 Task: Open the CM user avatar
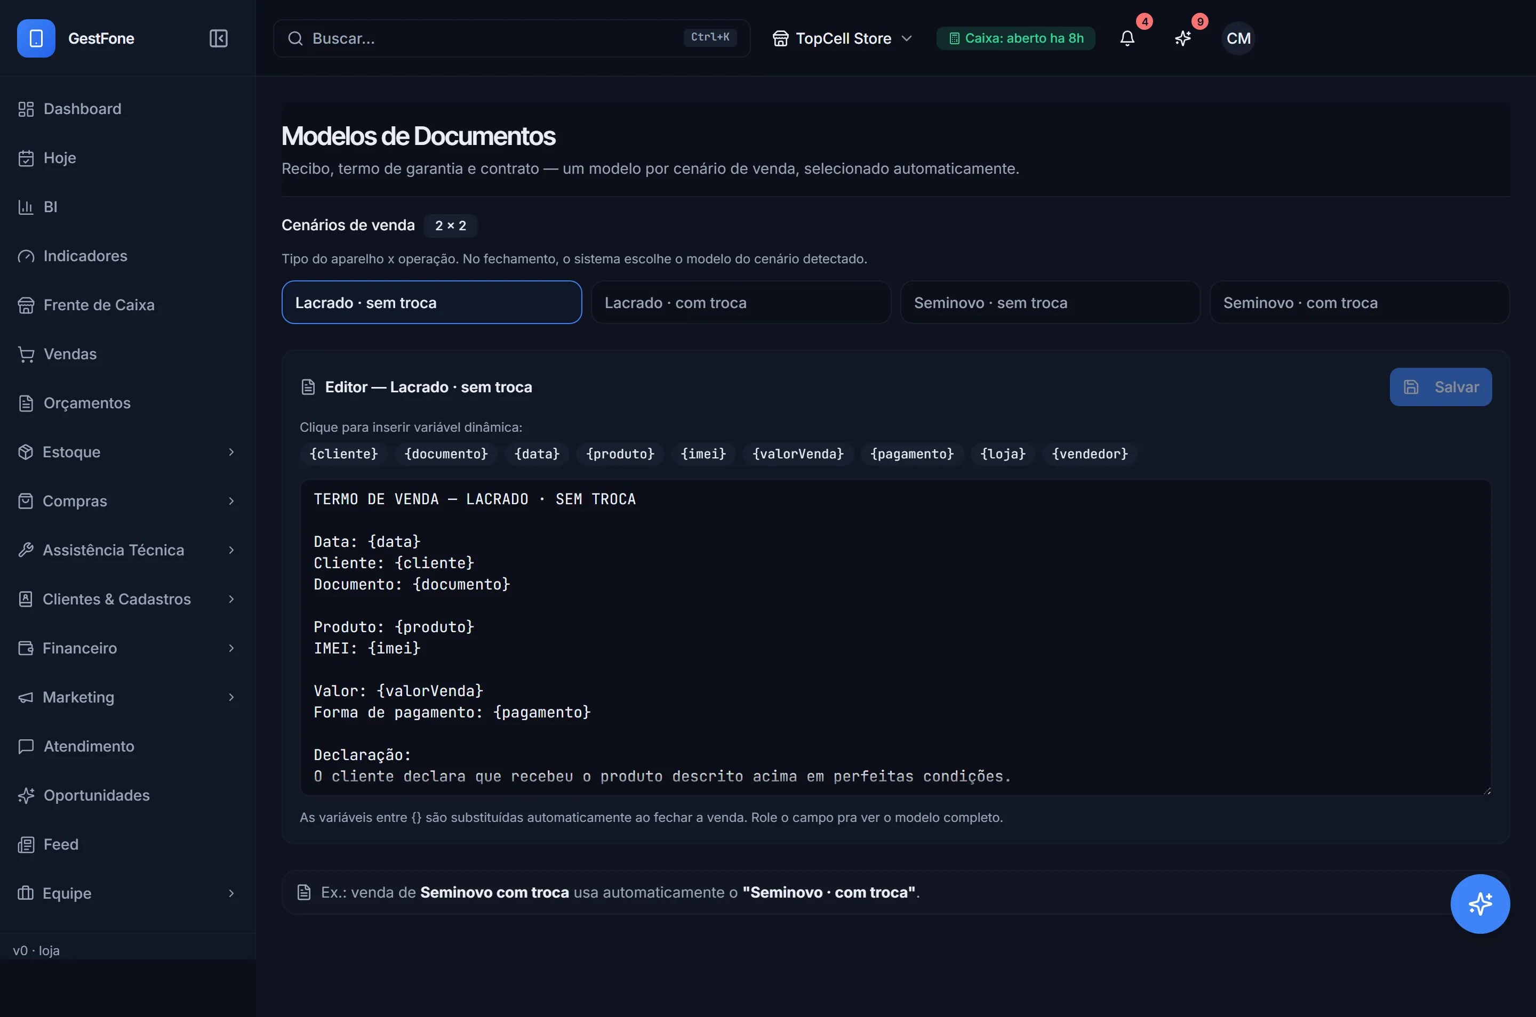coord(1238,38)
